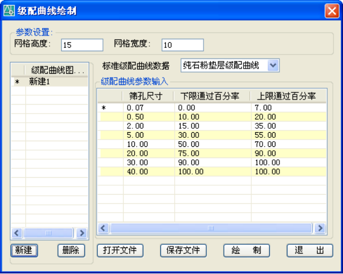Click the right scroll arrow of the curve list
Image resolution: width=343 pixels, height=274 pixels.
coord(82,233)
